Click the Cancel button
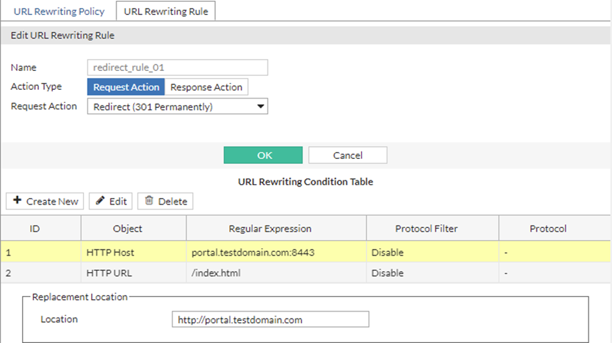The height and width of the screenshot is (343, 612). coord(347,155)
